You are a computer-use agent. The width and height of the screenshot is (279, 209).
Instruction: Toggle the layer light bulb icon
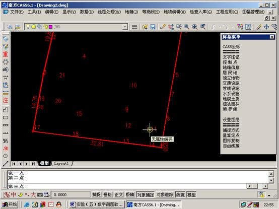(x=28, y=27)
